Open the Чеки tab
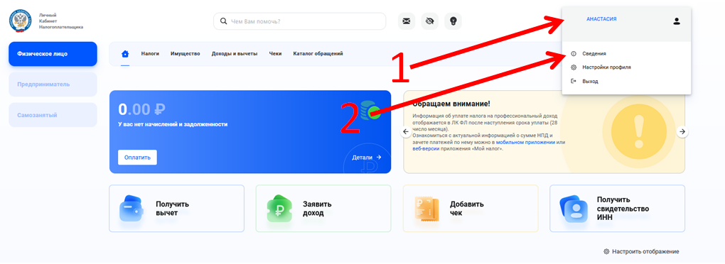The height and width of the screenshot is (264, 725). [x=276, y=54]
